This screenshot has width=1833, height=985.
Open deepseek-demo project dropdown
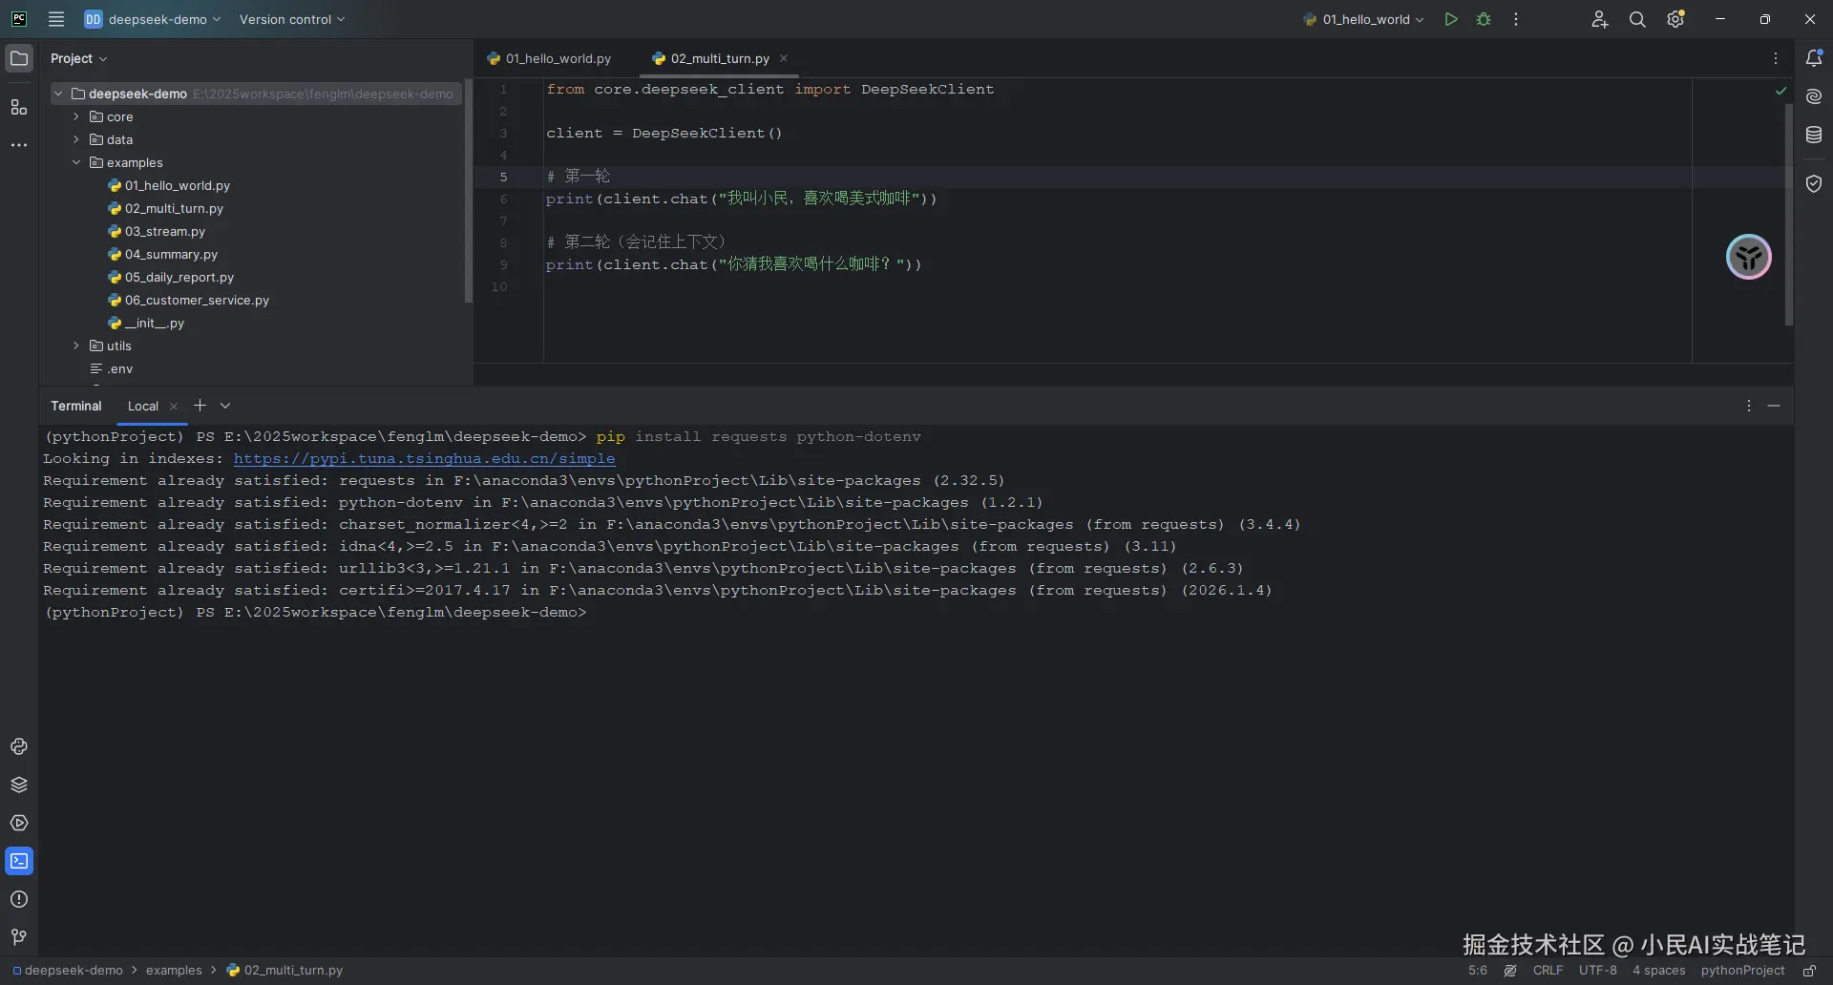(153, 19)
